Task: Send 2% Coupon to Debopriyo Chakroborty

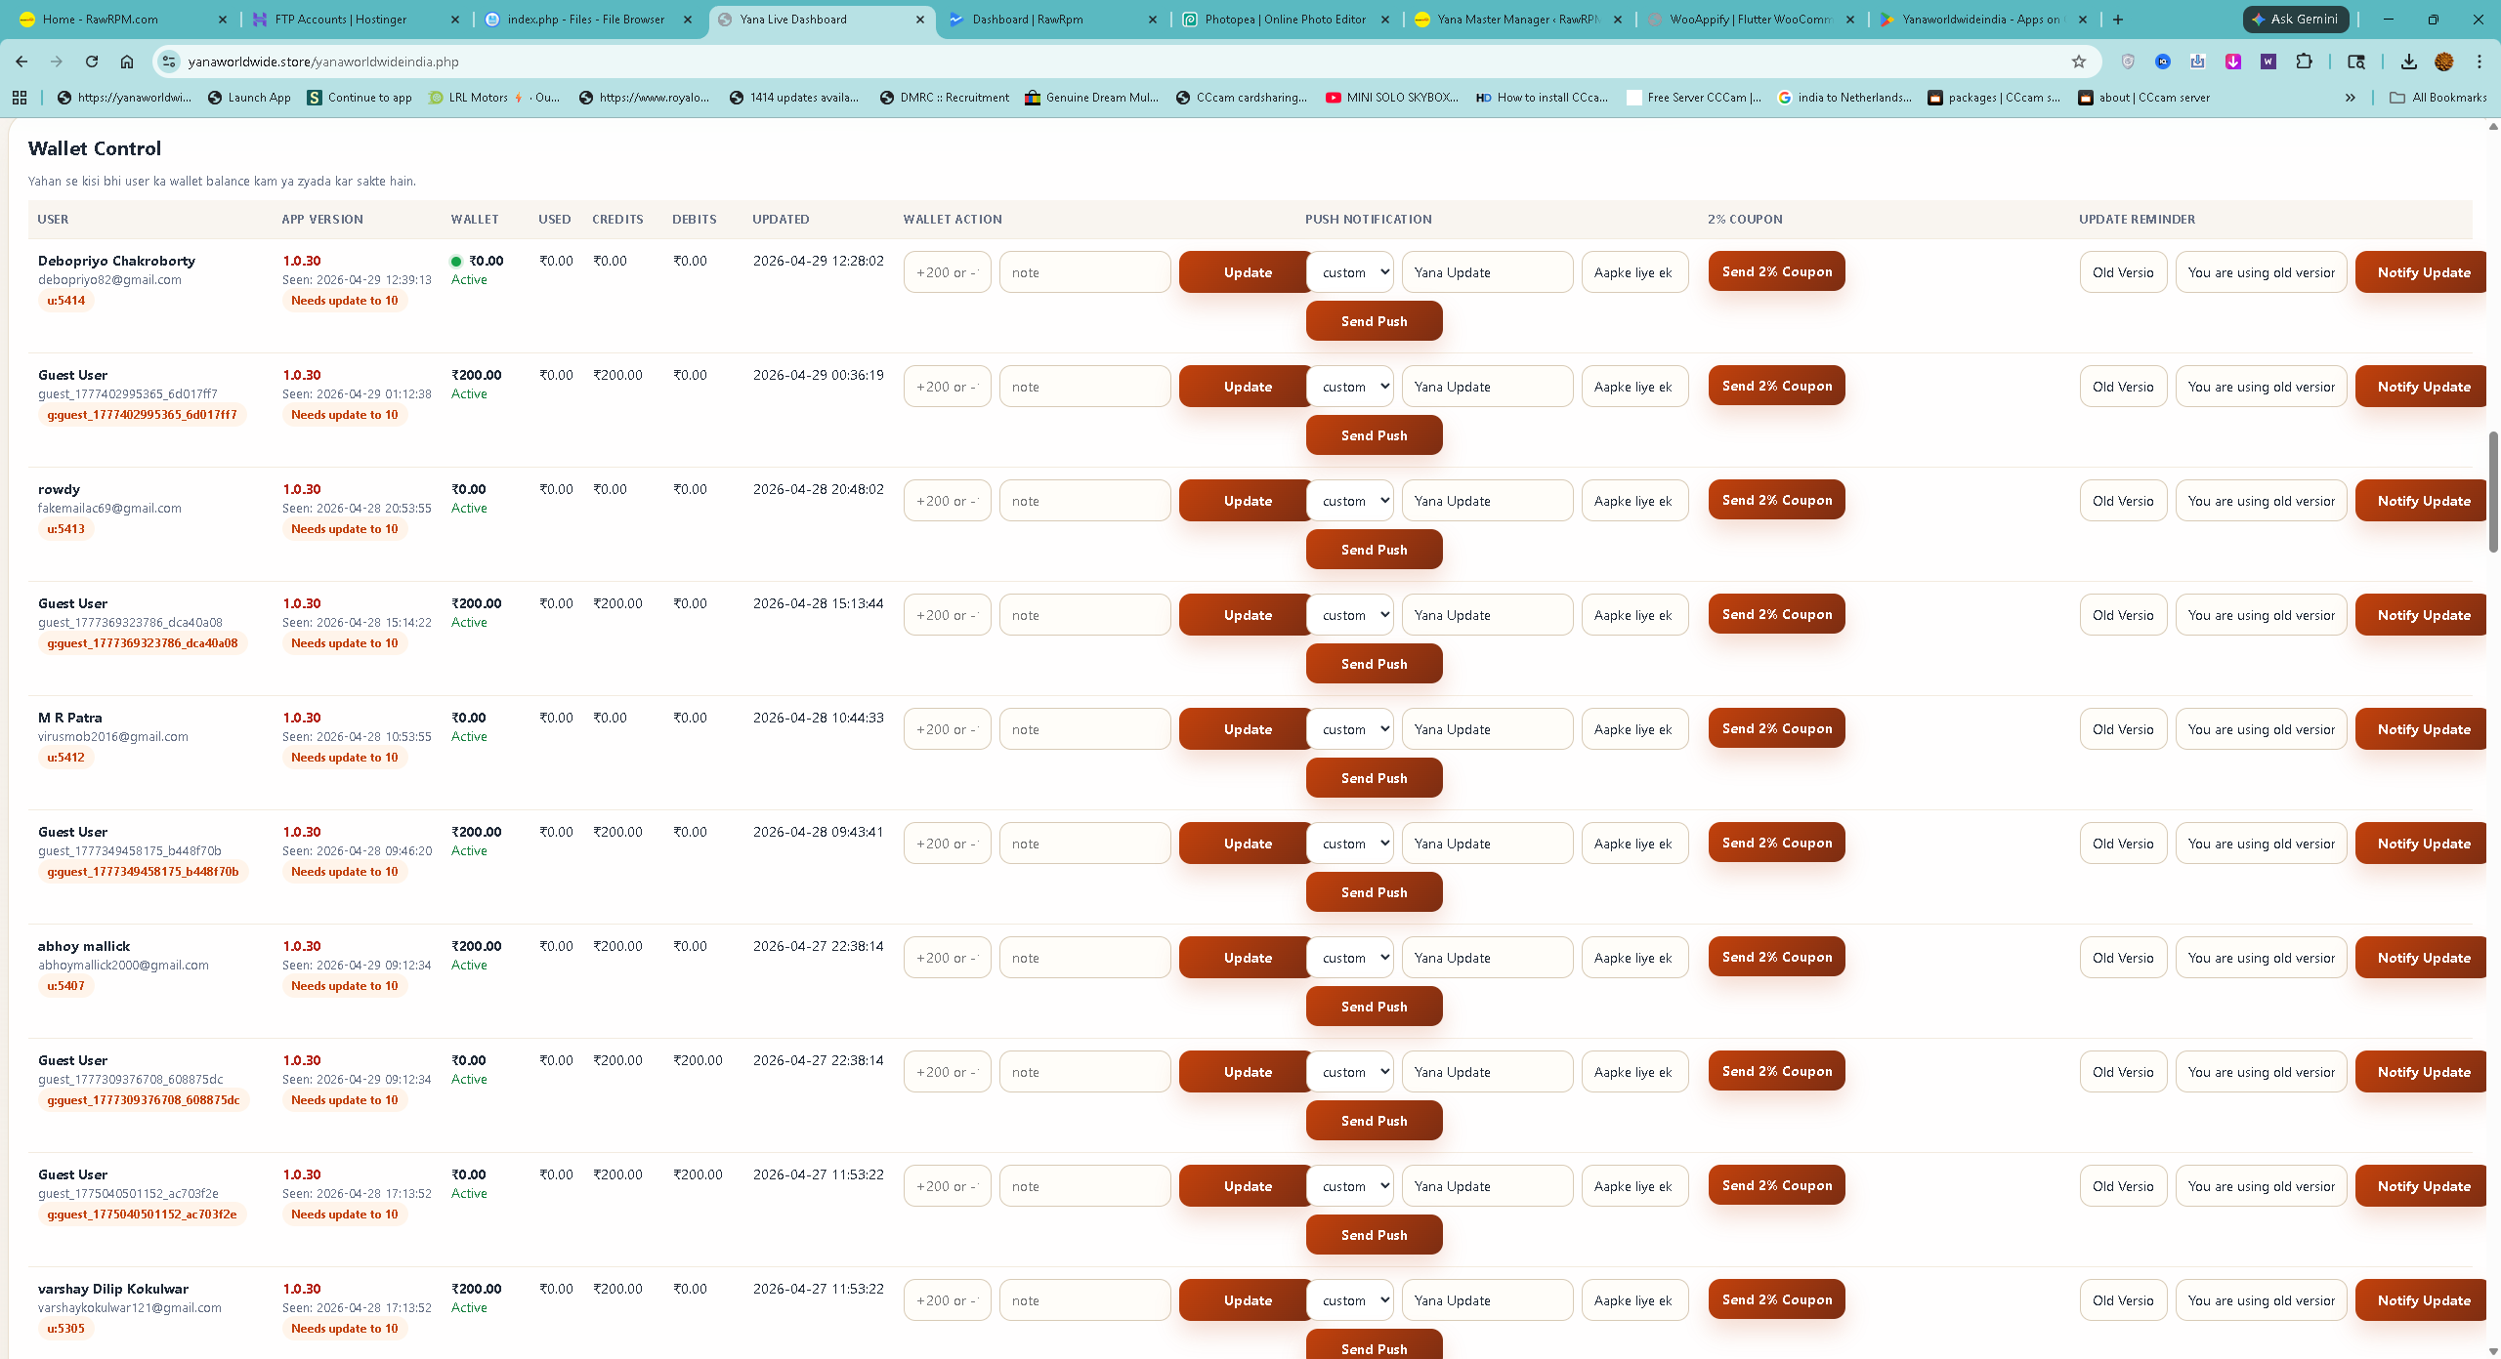Action: tap(1775, 271)
